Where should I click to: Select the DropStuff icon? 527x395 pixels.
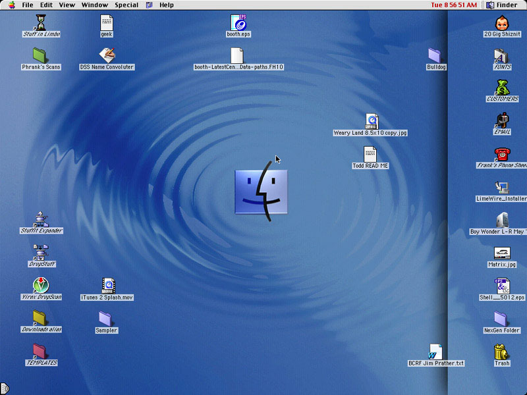click(41, 252)
